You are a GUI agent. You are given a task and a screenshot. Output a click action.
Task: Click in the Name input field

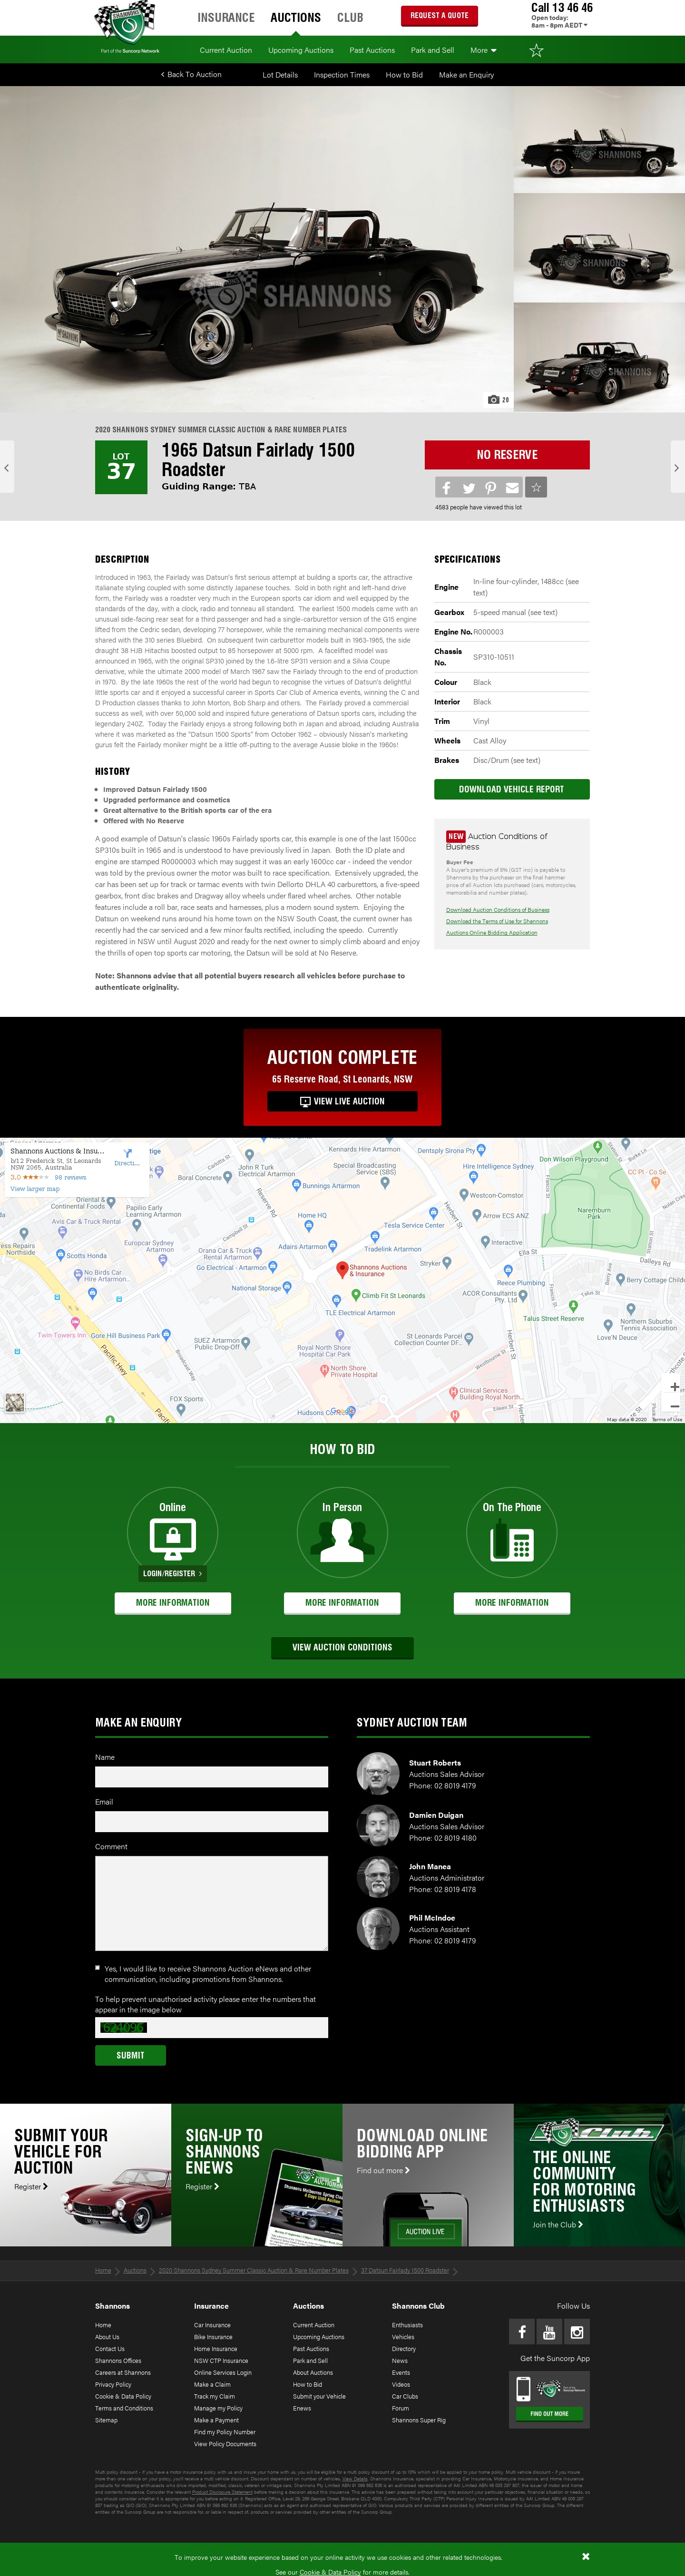pos(211,1777)
